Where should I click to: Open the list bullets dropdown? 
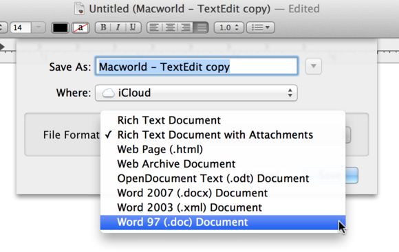pos(261,27)
